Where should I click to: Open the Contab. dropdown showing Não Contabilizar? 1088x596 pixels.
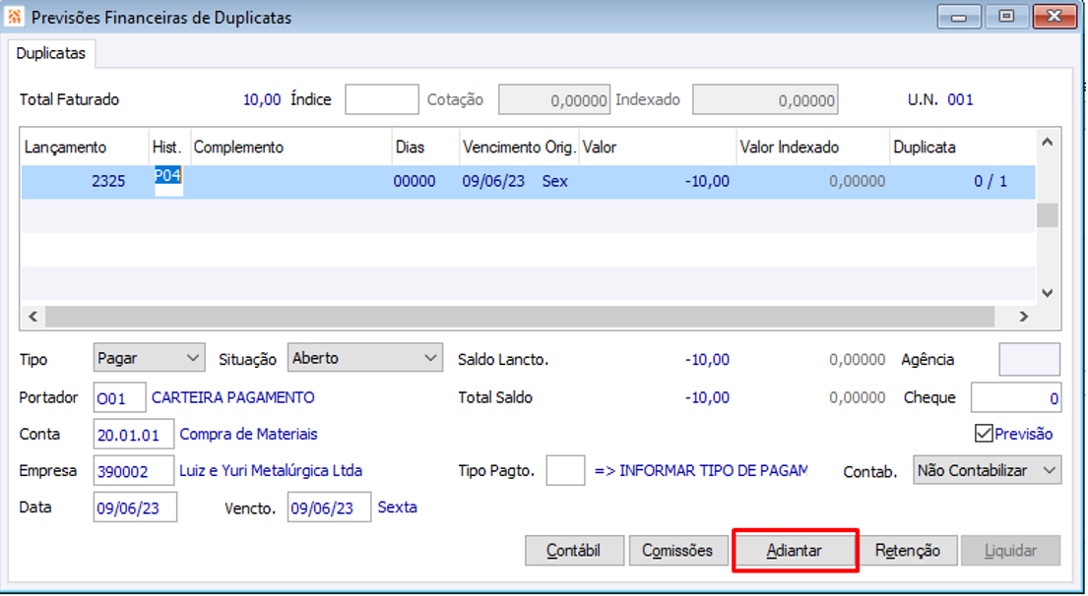point(987,470)
